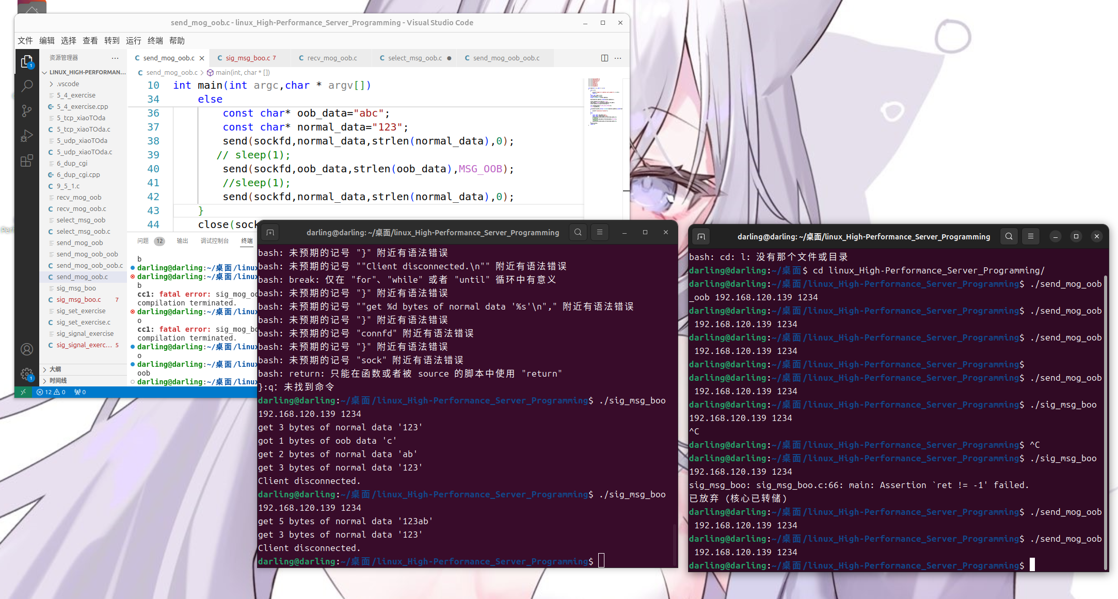Click the code minimap in editor
This screenshot has width=1118, height=599.
click(605, 103)
